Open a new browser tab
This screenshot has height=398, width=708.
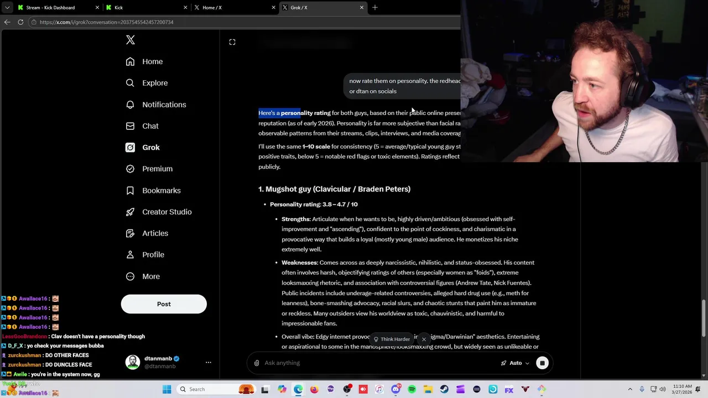[375, 8]
